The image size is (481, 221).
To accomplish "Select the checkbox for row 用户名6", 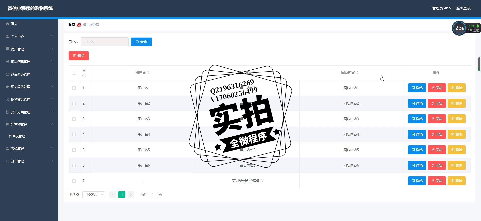I will (x=74, y=165).
